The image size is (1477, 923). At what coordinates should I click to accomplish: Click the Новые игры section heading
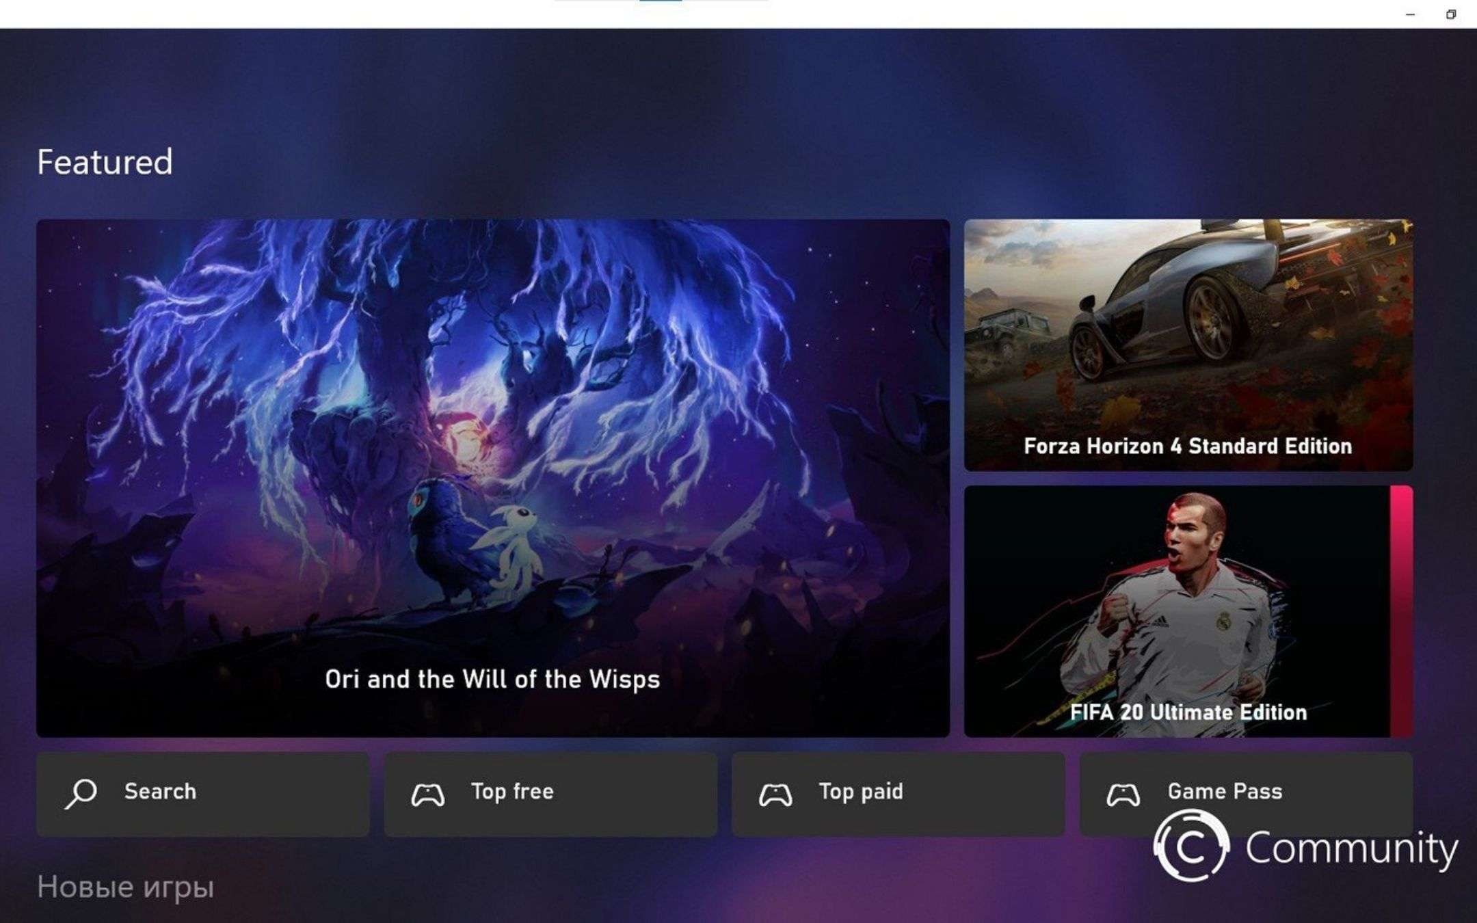[x=125, y=887]
